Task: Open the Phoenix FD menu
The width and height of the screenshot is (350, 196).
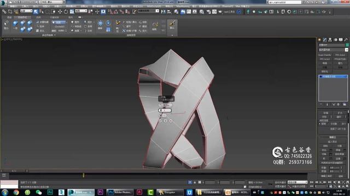Action: tap(227, 7)
